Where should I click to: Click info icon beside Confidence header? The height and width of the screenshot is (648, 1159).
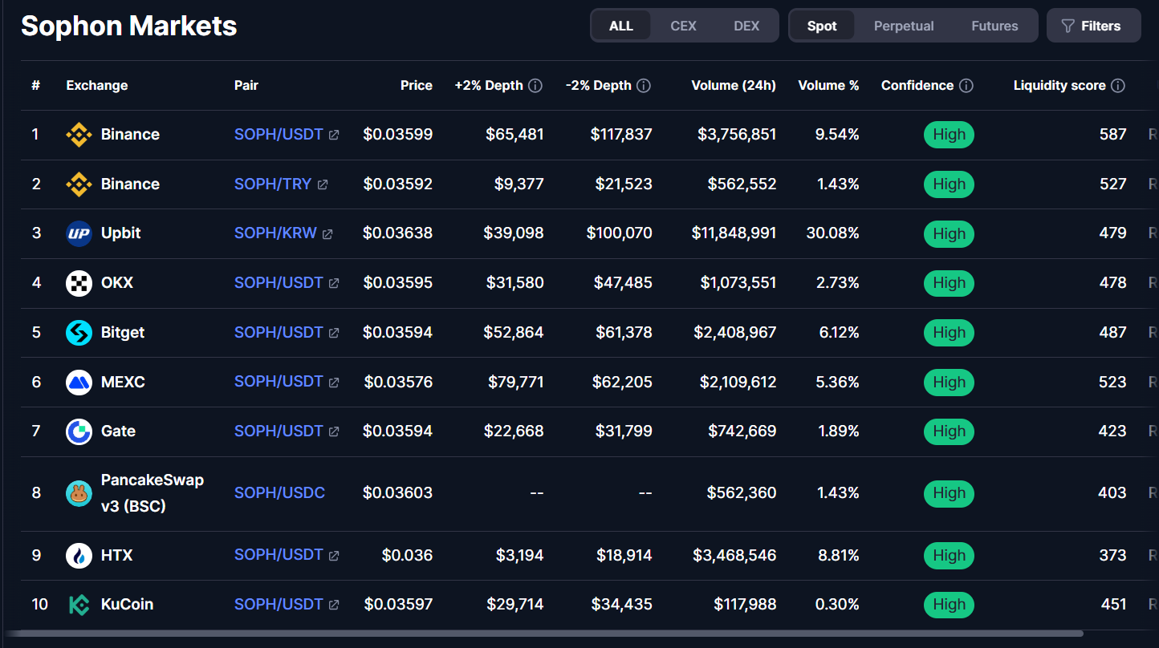click(x=966, y=86)
